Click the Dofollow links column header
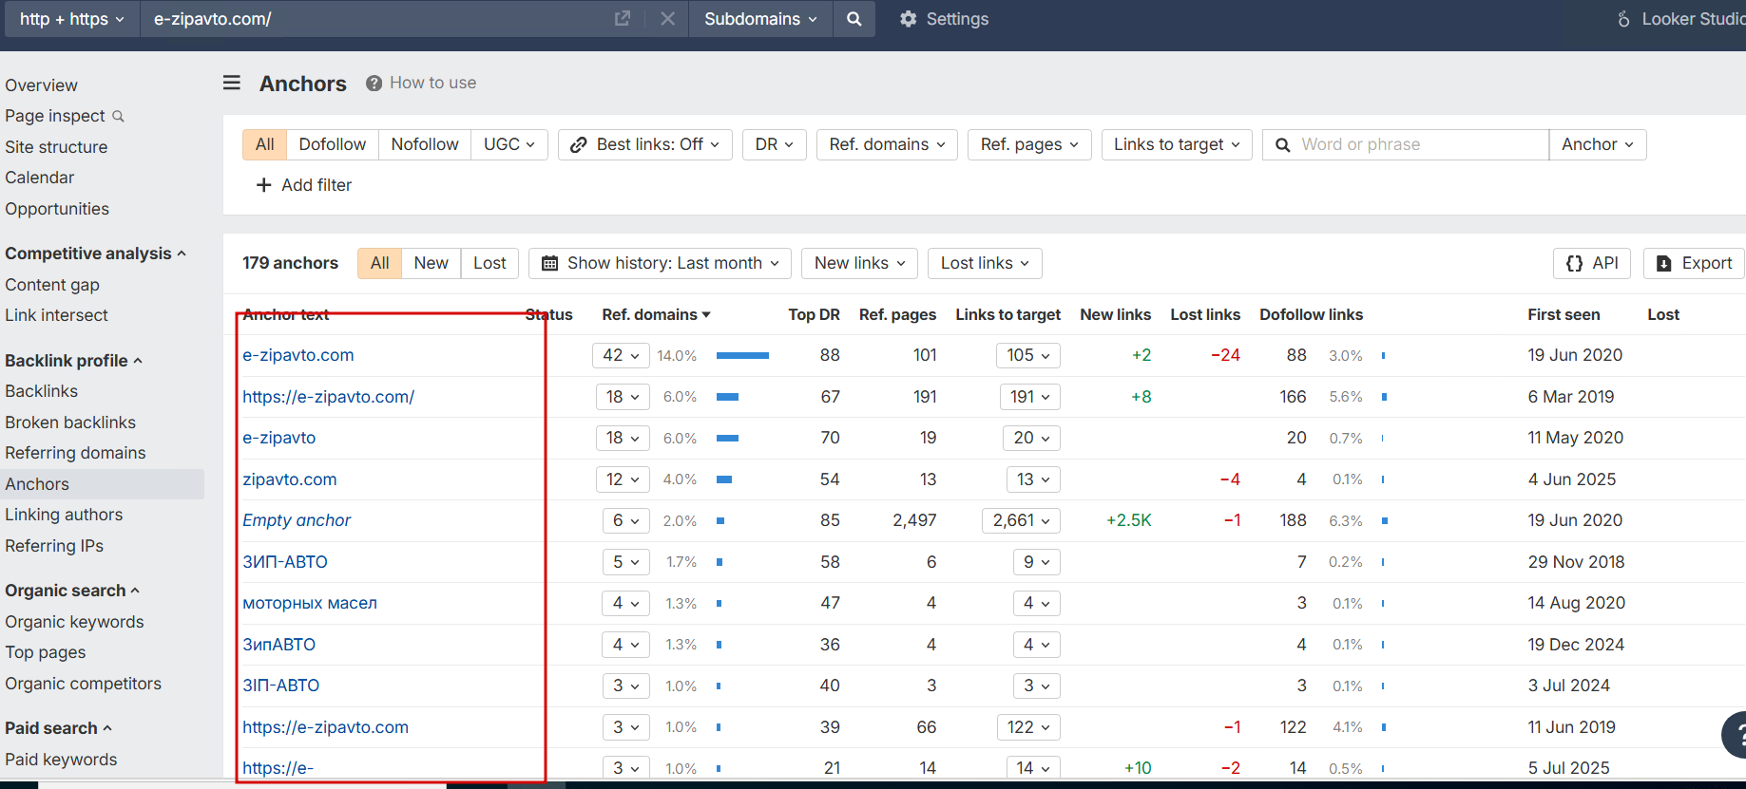The height and width of the screenshot is (789, 1746). coord(1312,314)
